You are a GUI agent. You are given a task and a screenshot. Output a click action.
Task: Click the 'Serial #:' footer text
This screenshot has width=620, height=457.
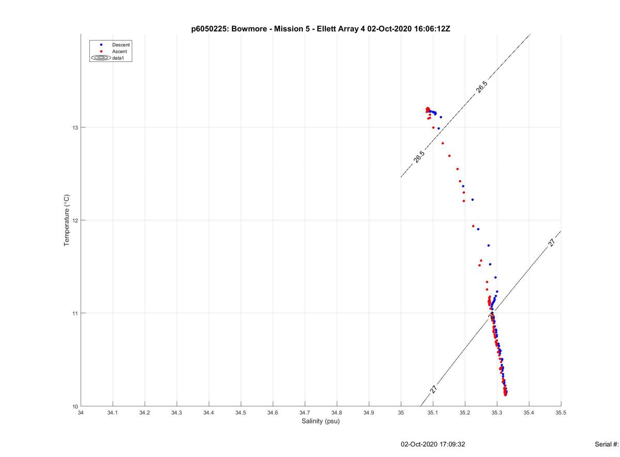click(x=607, y=444)
